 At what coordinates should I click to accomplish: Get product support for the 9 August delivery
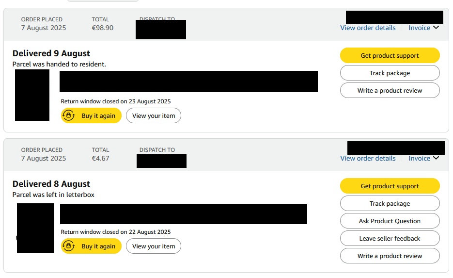(x=390, y=55)
